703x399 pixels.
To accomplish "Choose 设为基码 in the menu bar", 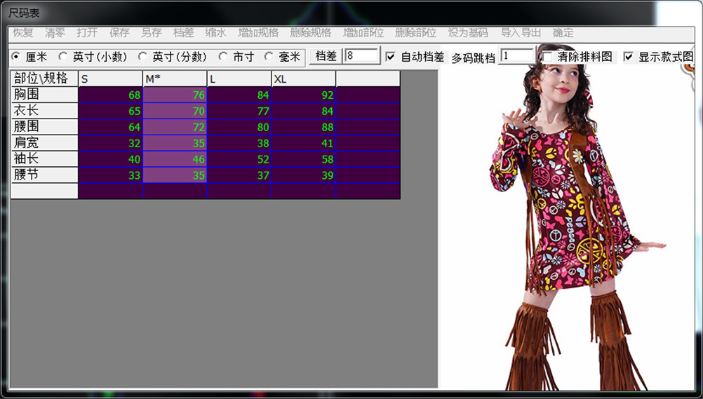I will pyautogui.click(x=468, y=33).
